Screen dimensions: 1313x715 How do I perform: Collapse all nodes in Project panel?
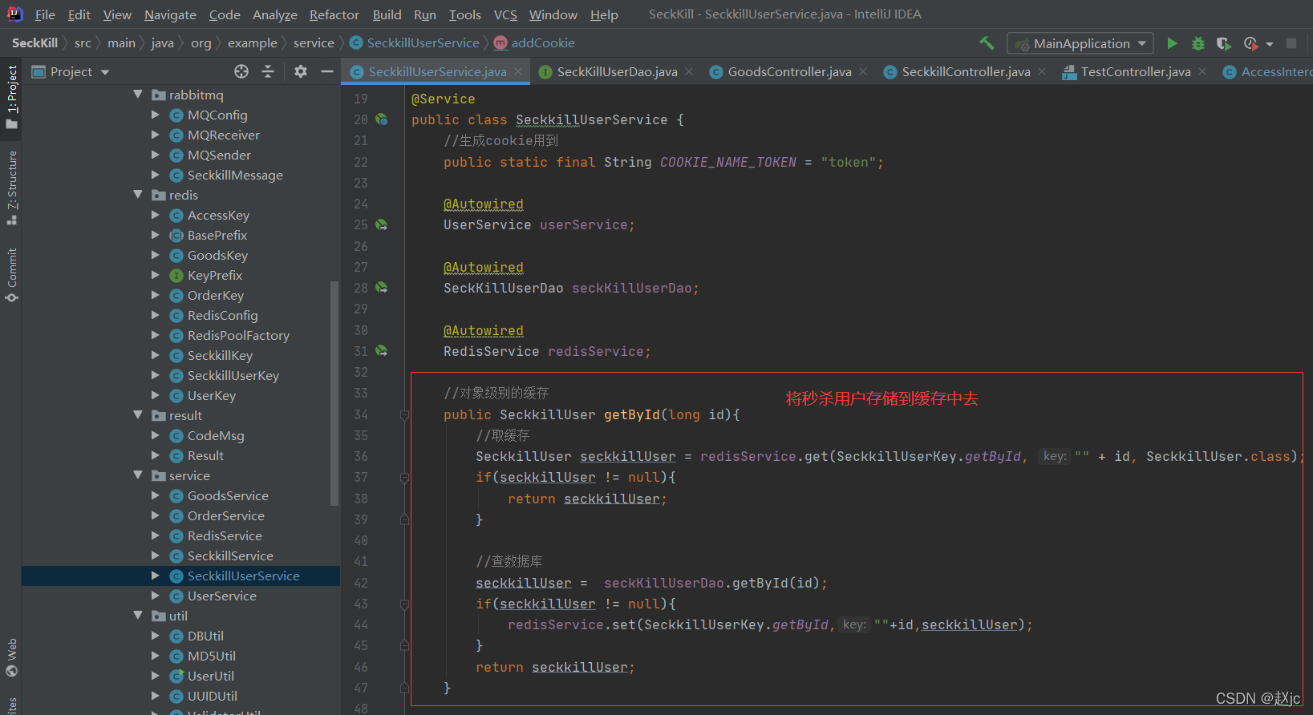point(268,71)
